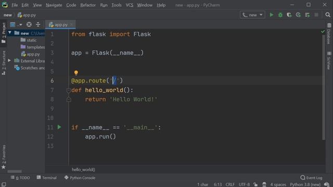
Task: Open the Python Console tool window
Action: point(80,178)
